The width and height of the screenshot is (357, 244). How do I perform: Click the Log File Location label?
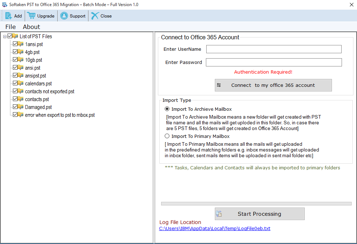click(180, 222)
